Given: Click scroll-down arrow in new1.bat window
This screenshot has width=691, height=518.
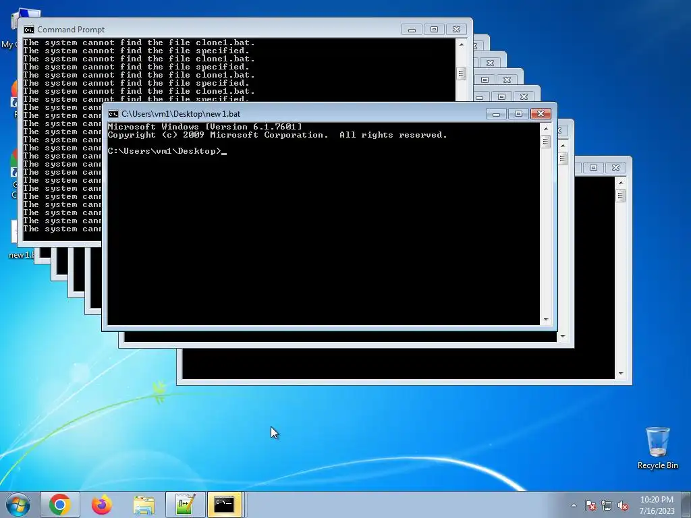Looking at the screenshot, I should (545, 320).
